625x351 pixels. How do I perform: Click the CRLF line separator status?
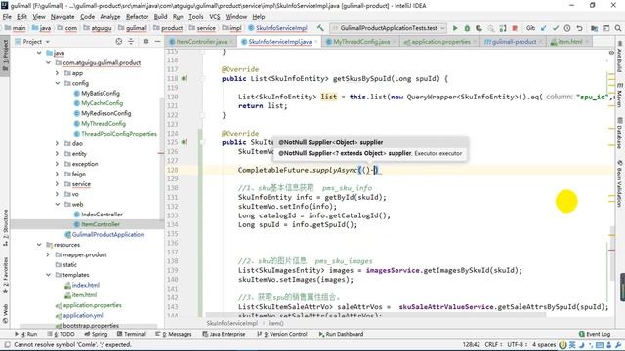494,344
